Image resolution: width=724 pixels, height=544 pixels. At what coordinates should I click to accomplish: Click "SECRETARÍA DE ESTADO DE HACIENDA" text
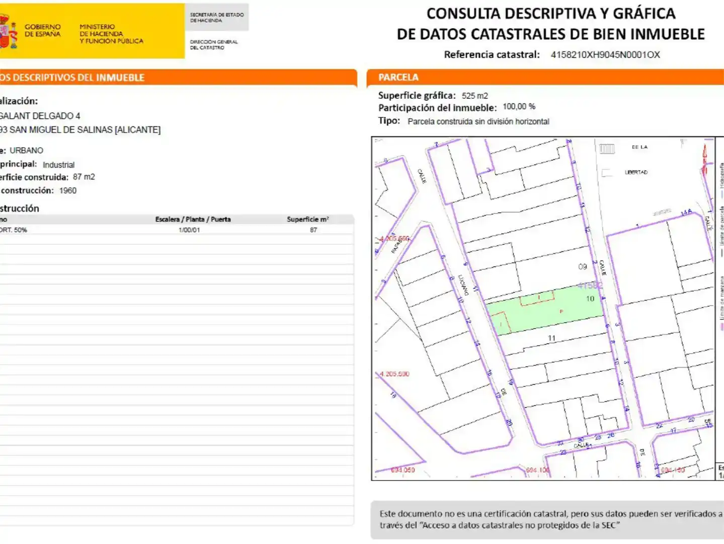[217, 18]
